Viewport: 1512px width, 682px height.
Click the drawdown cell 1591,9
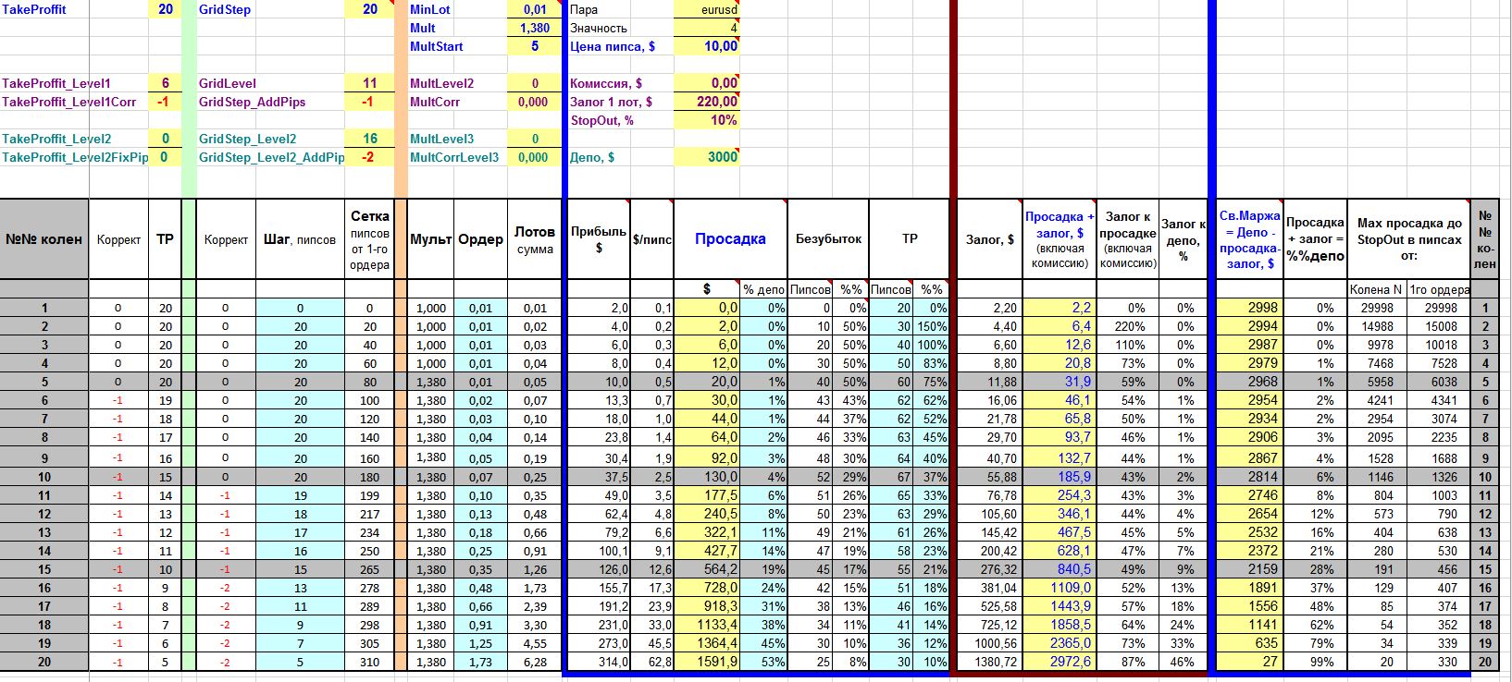tap(707, 662)
